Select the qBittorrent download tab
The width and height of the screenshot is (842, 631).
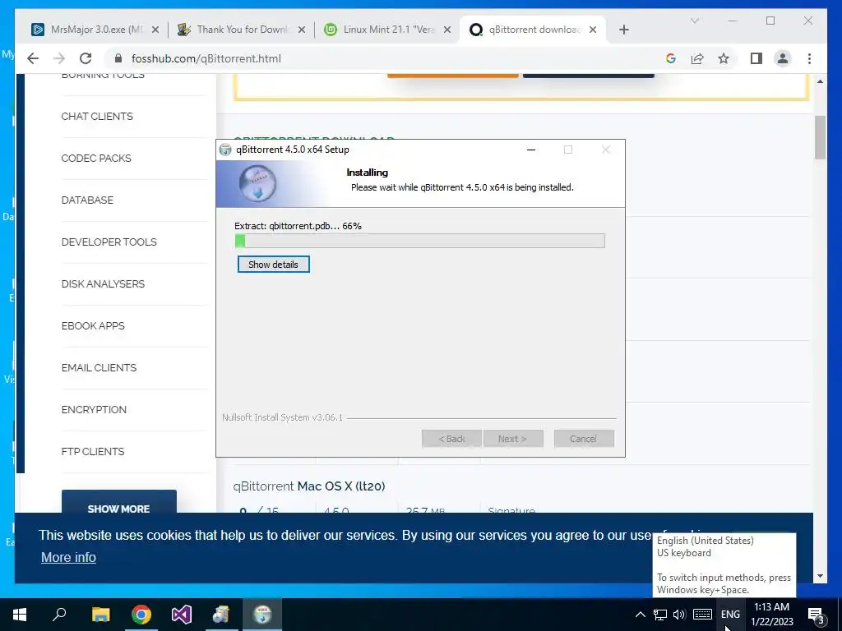pyautogui.click(x=533, y=30)
